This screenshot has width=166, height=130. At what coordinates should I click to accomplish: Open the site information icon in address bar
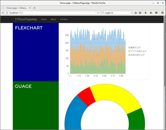pyautogui.click(x=7, y=13)
